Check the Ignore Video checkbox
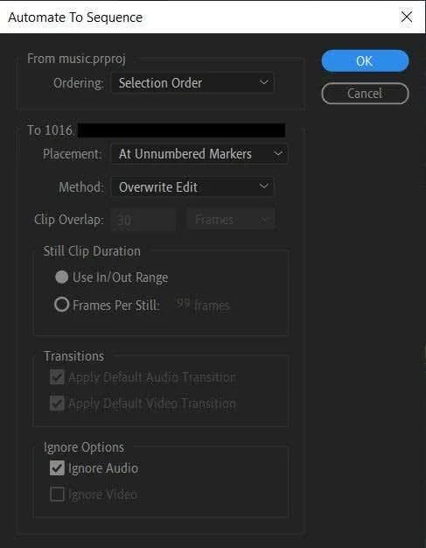The image size is (426, 548). [57, 495]
